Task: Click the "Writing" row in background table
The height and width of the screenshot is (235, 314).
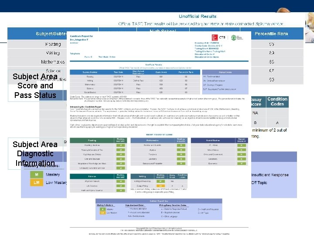Action: [53, 53]
